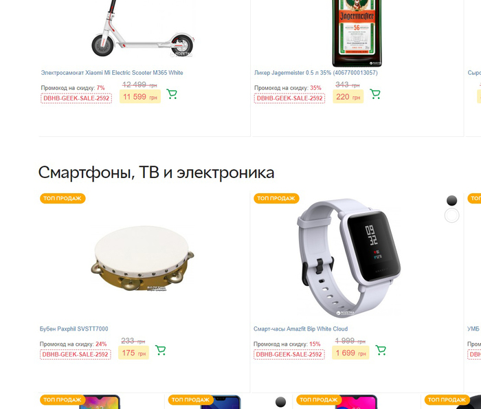Add Amazfit Bip watch to cart

(381, 350)
